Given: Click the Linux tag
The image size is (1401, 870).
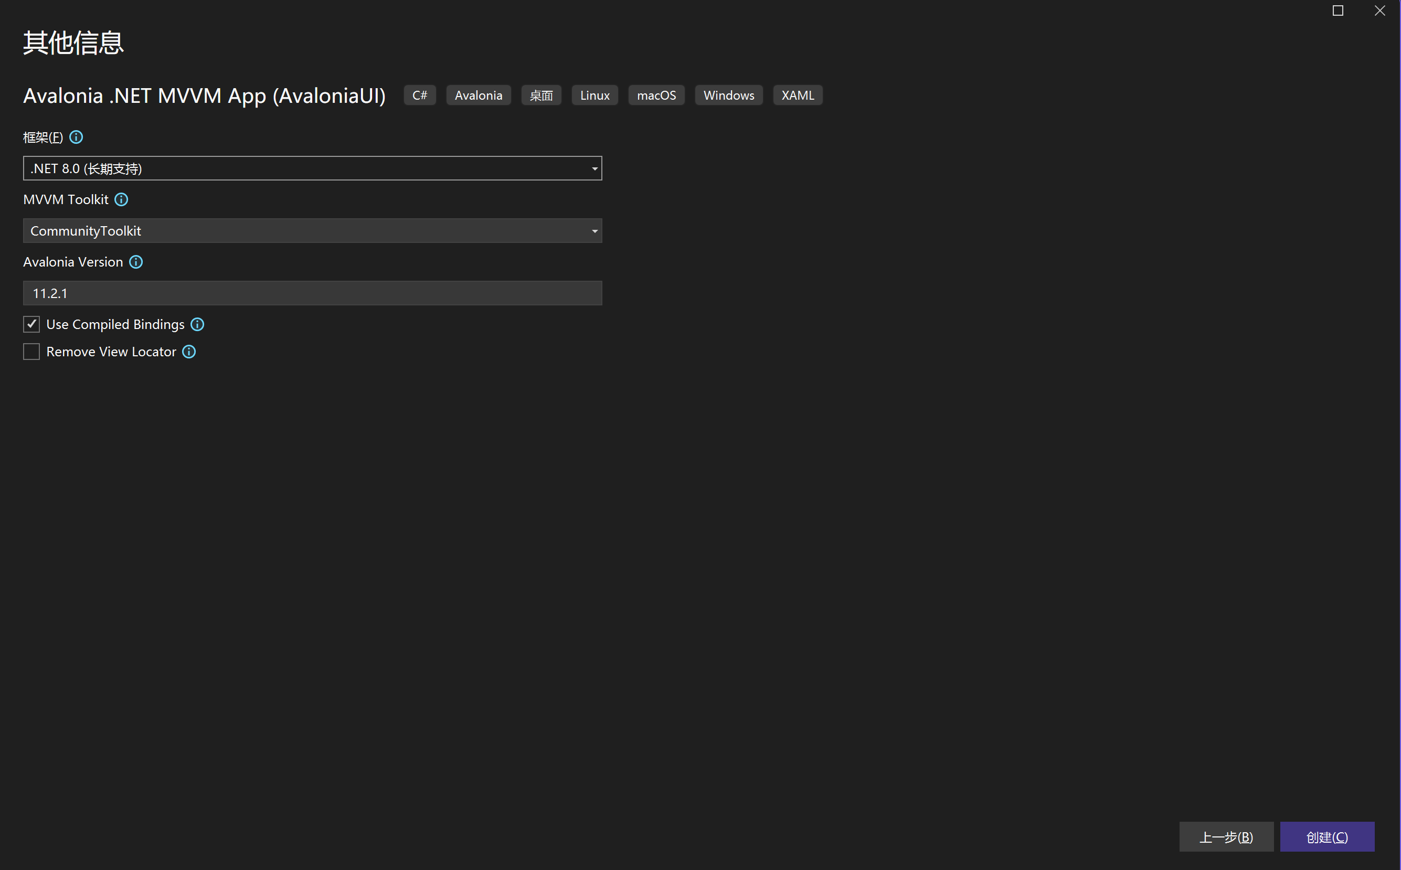Looking at the screenshot, I should (x=595, y=96).
